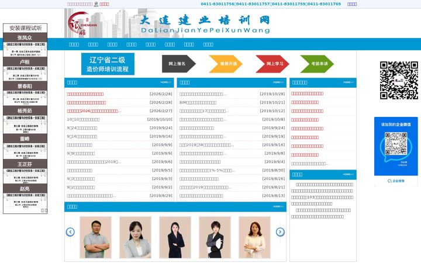Open the purple link after phone numbers
421x263 pixels.
(x=352, y=4)
